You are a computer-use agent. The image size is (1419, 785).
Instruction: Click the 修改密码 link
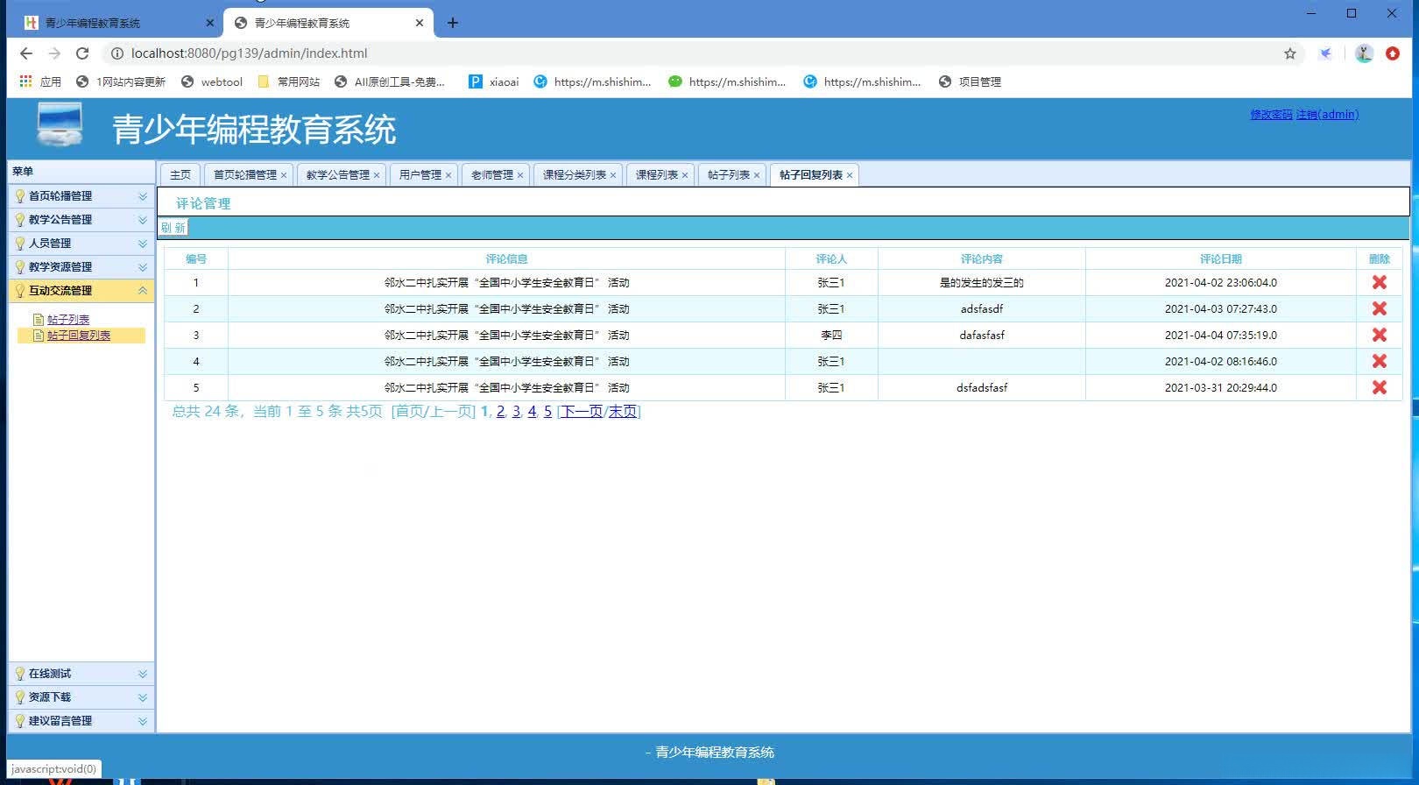click(x=1271, y=115)
